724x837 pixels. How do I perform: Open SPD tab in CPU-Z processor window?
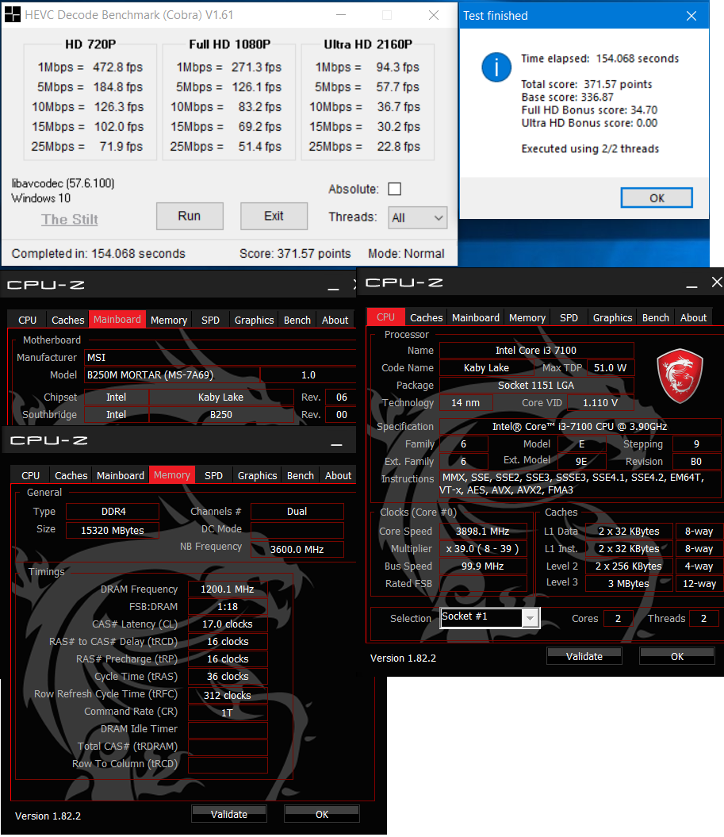569,317
